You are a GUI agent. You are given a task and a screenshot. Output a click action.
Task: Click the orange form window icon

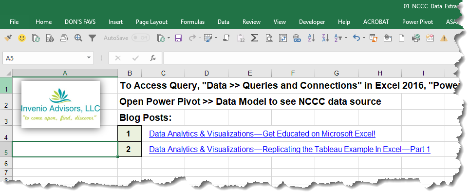coord(373,38)
